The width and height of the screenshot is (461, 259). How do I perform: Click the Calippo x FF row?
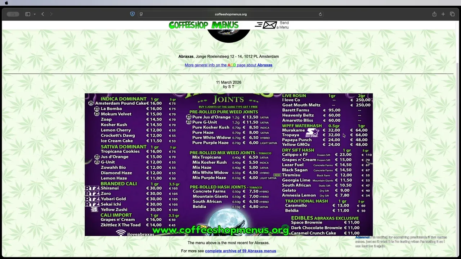327,155
